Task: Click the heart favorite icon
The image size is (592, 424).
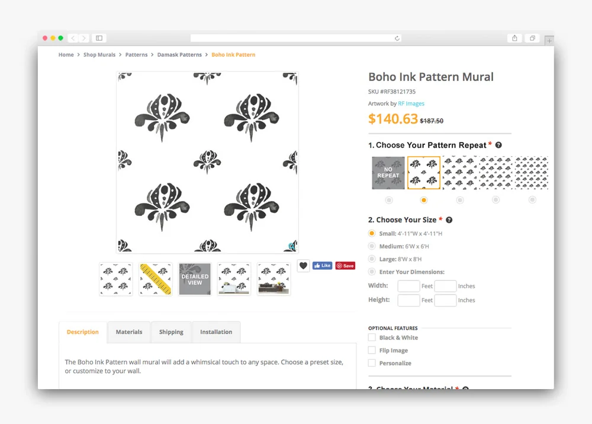Action: point(303,266)
